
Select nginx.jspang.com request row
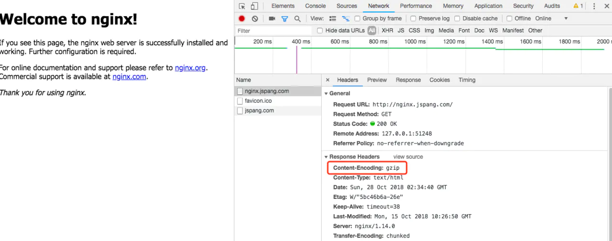(278, 91)
